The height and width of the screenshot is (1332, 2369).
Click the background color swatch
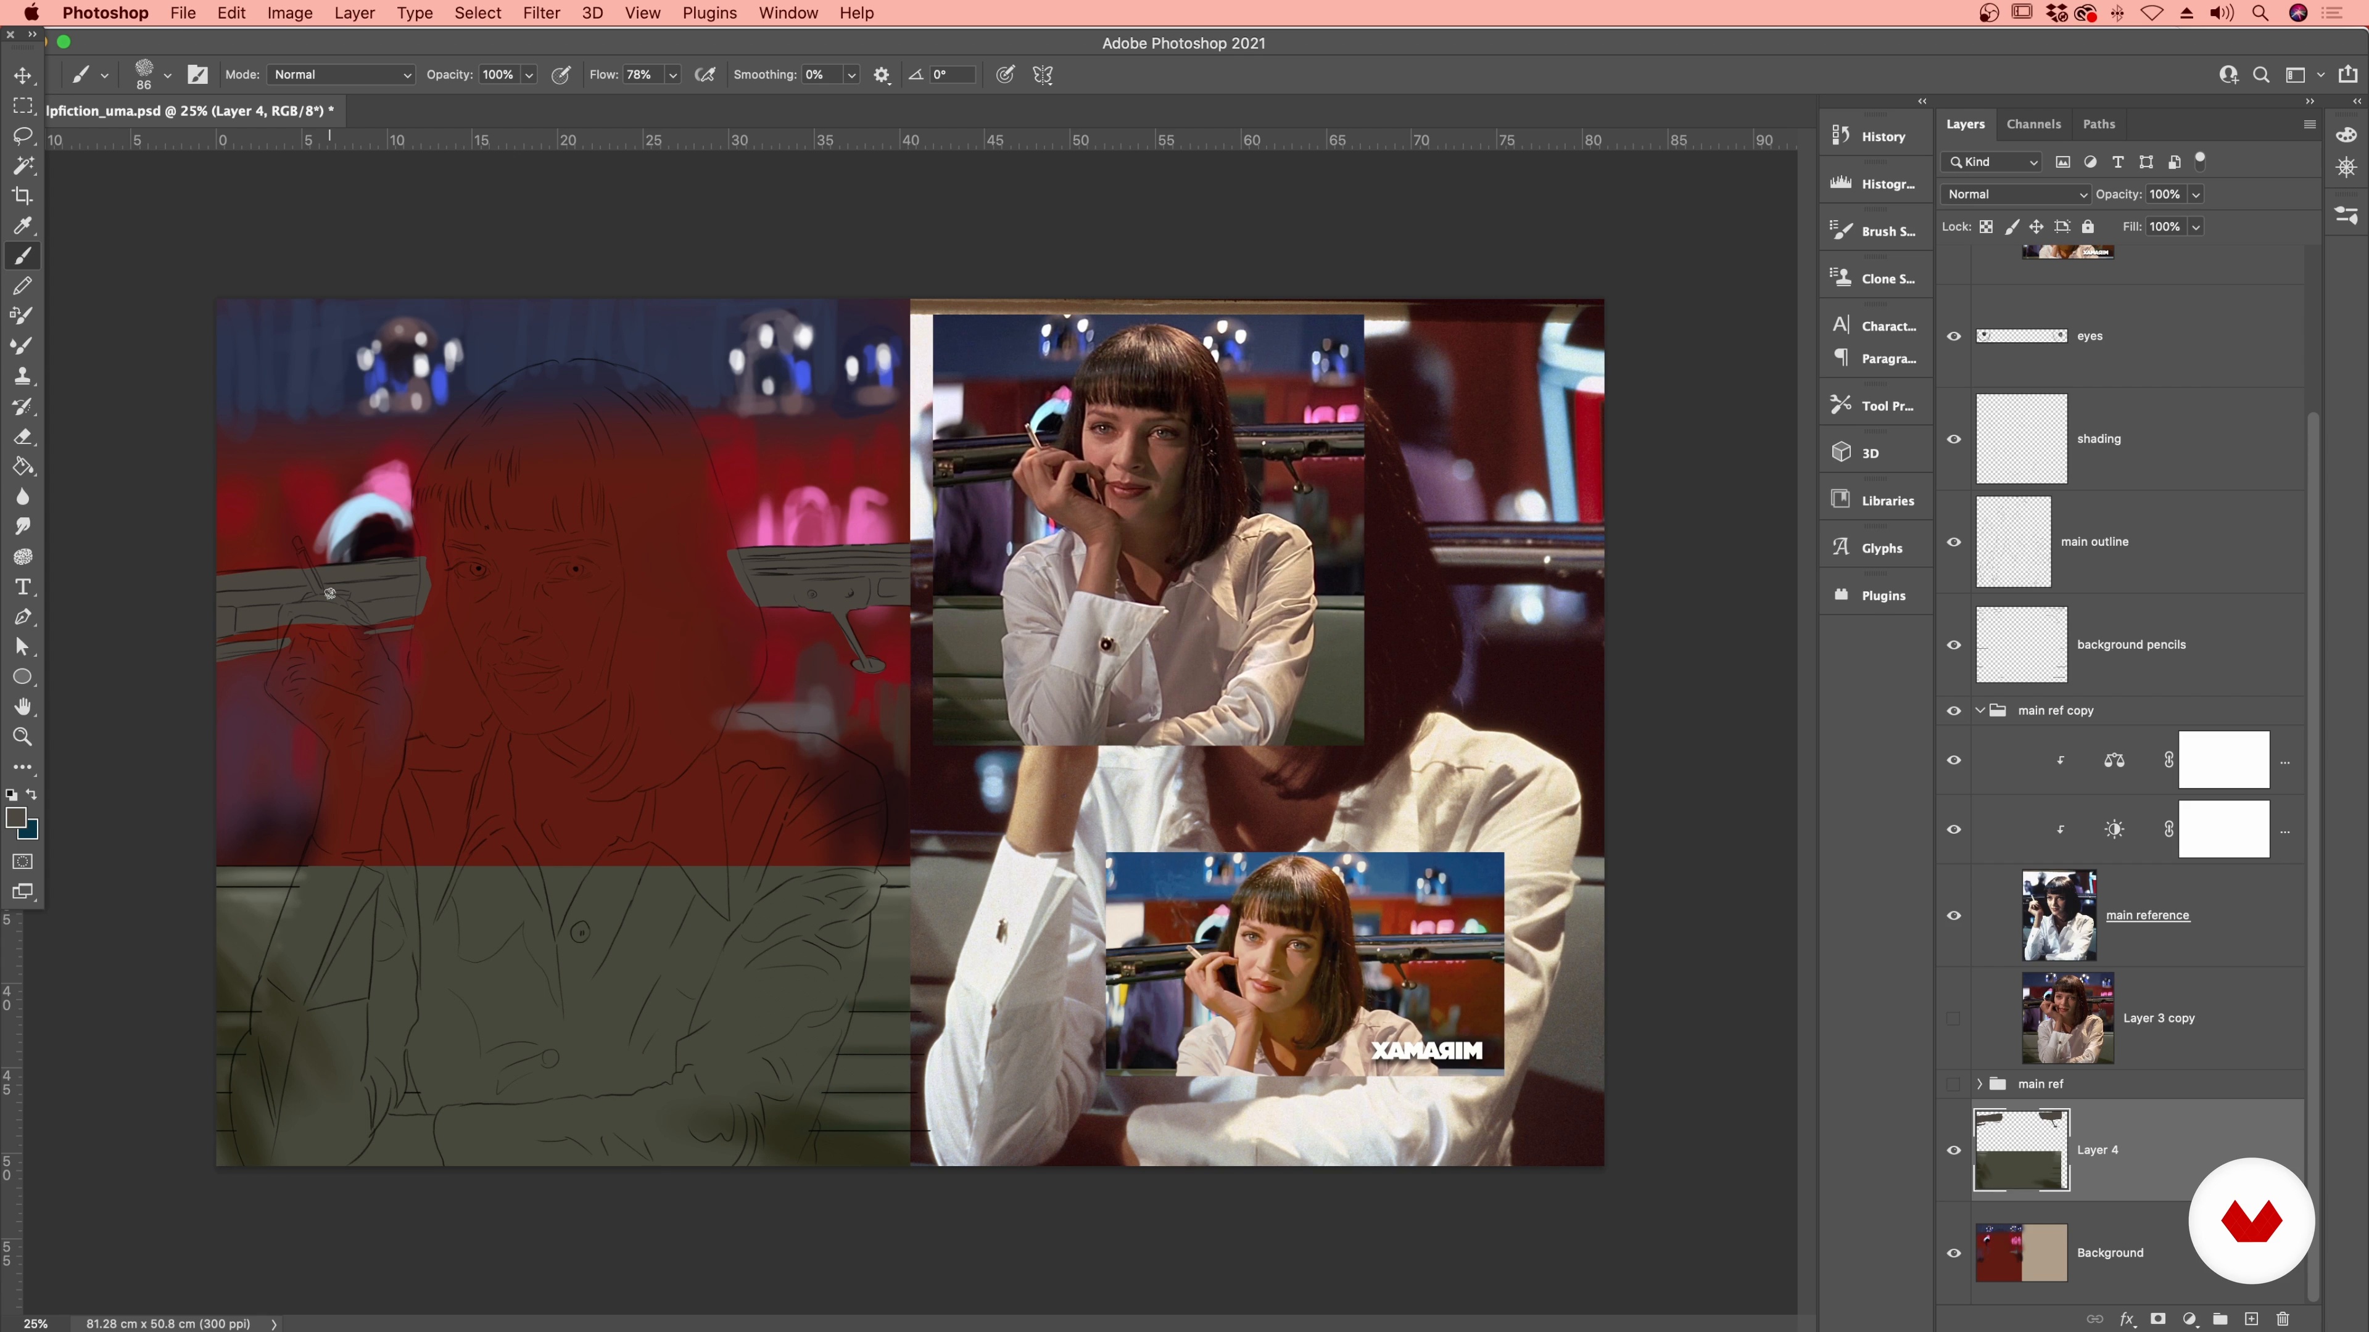[31, 832]
